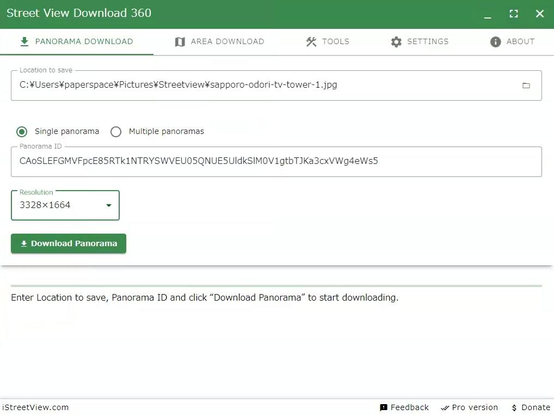Switch to the Area Download tab
The height and width of the screenshot is (415, 554).
[x=219, y=42]
